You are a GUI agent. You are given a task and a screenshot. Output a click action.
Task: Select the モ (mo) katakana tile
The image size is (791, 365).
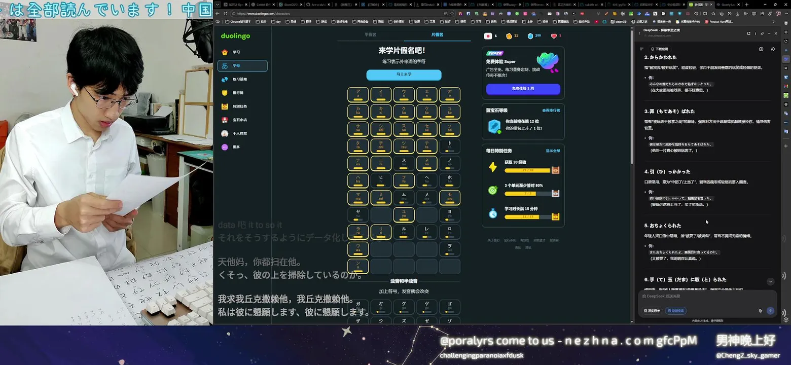449,198
